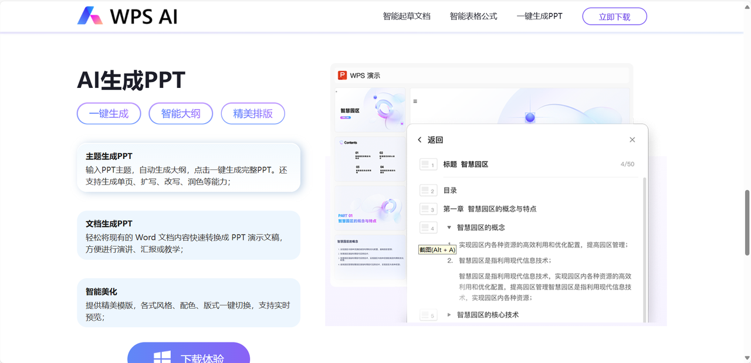Click slide 5 icon beside 智慧园区的核心技术
Screen dimensions: 751x363
tap(428, 315)
